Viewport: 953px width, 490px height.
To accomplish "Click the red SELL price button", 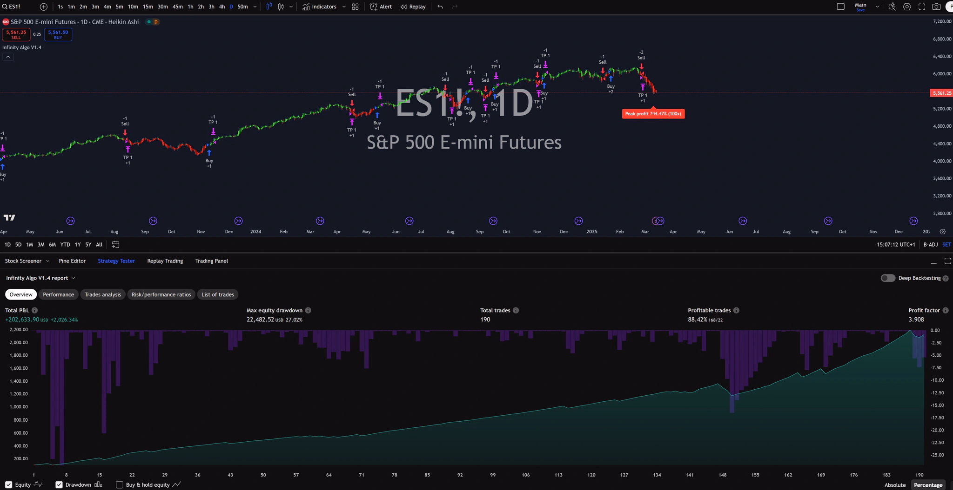I will tap(16, 34).
